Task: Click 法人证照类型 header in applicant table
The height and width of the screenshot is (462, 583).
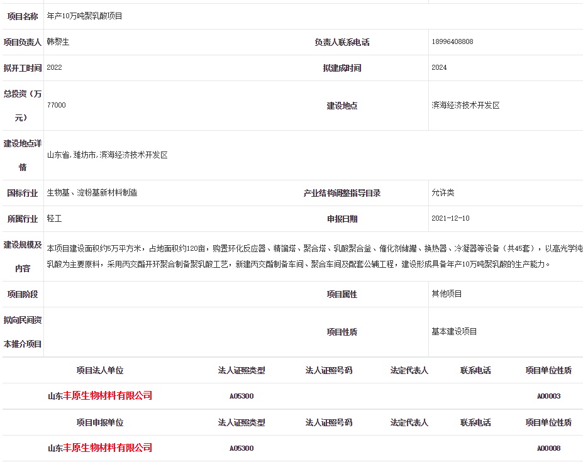Action: pos(242,422)
